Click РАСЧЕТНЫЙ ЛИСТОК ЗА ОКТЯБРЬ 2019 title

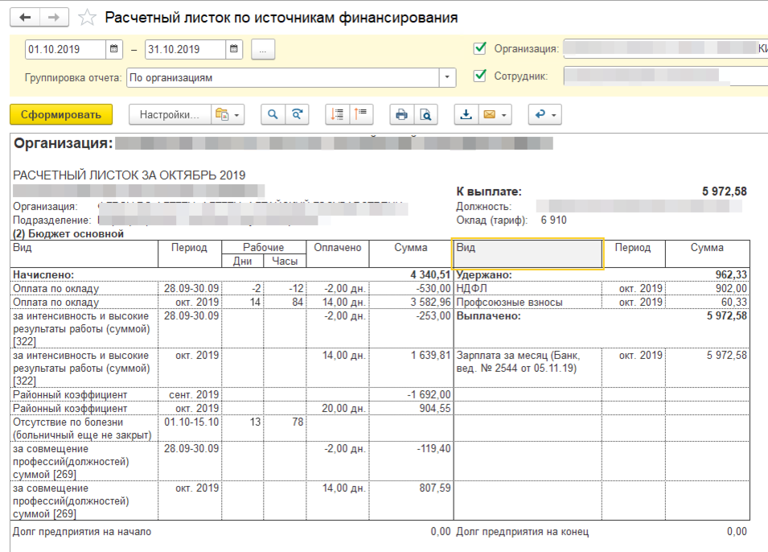click(x=129, y=175)
